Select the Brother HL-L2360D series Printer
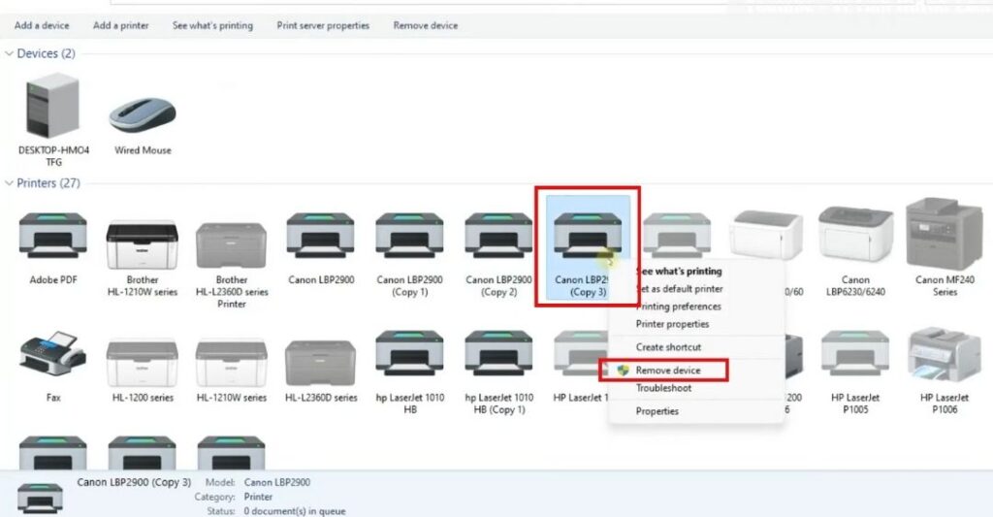 tap(231, 242)
